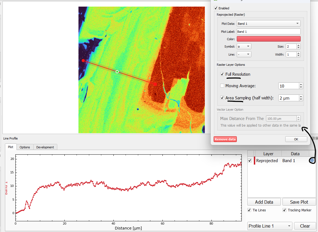The width and height of the screenshot is (318, 232).
Task: Open the Development tab
Action: point(45,147)
